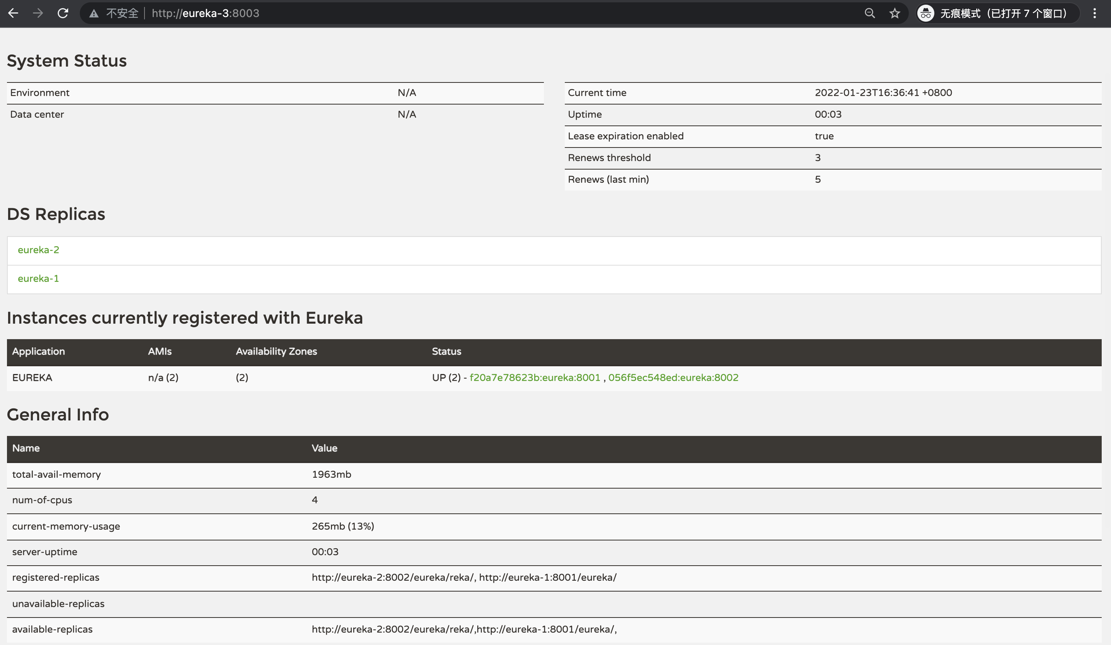The width and height of the screenshot is (1111, 645).
Task: Click the not-secure warning triangle icon
Action: point(93,14)
